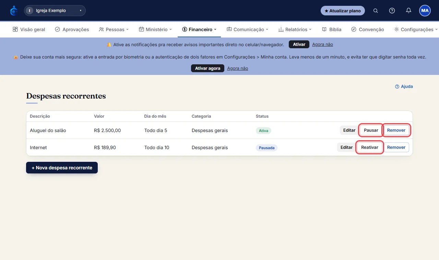Click the Ativa status badge
This screenshot has height=260, width=439.
tap(263, 131)
